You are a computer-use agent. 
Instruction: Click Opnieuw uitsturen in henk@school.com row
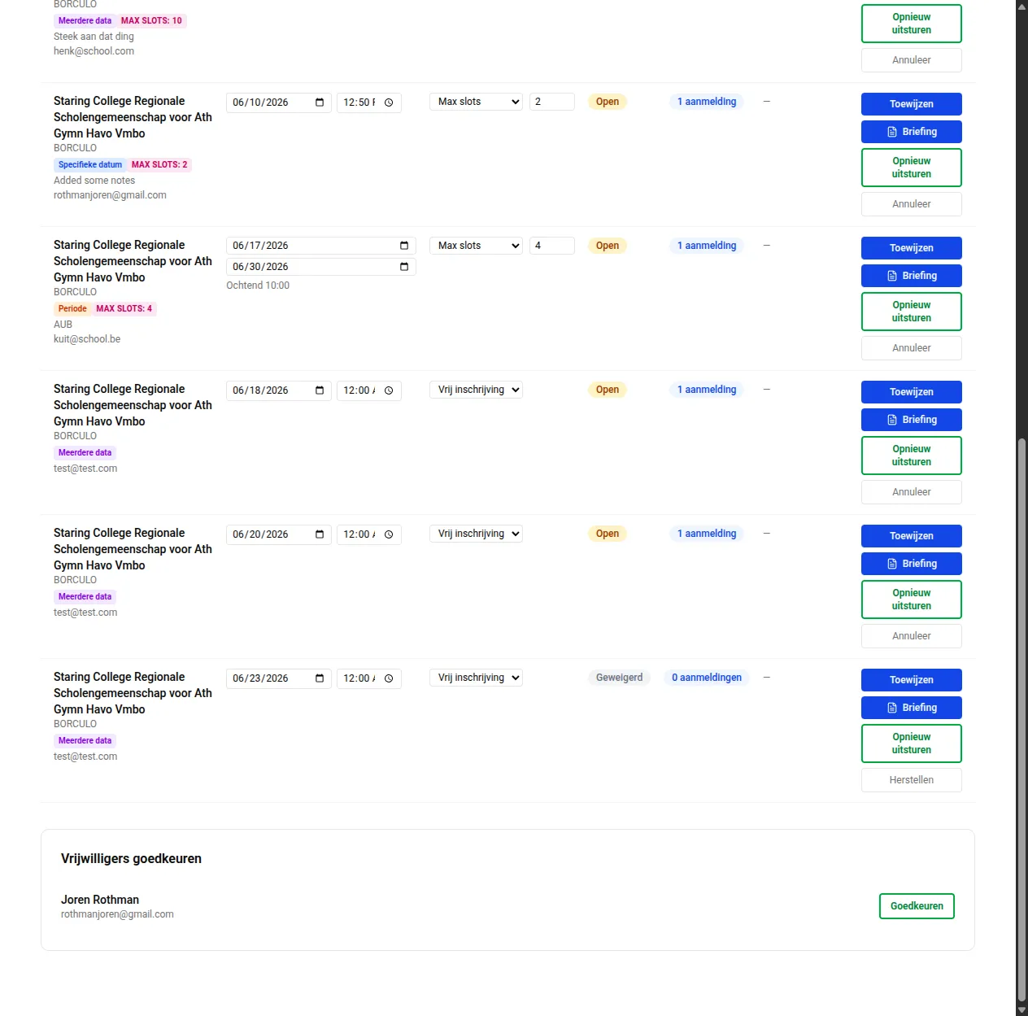click(912, 24)
